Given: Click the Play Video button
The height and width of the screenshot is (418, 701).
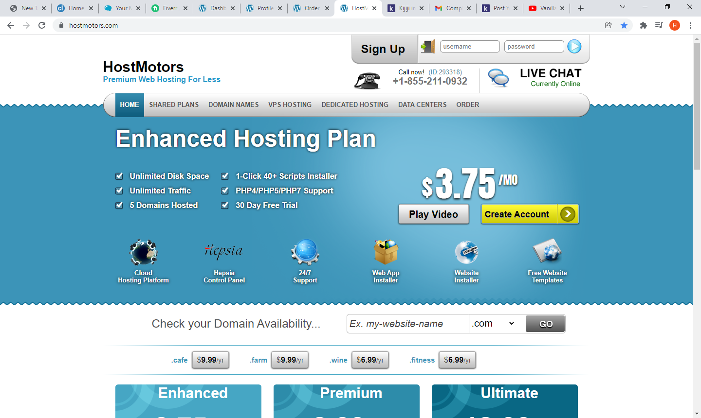Looking at the screenshot, I should (x=434, y=214).
